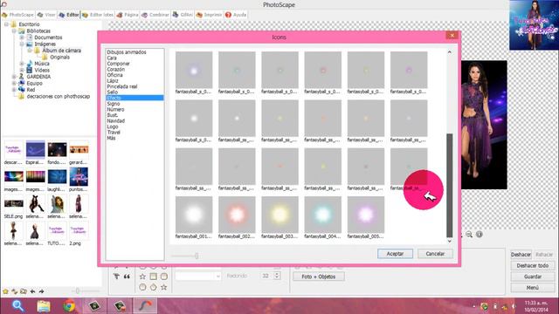Choose the rounded rectangle shape tool
This screenshot has width=559, height=314.
[163, 276]
